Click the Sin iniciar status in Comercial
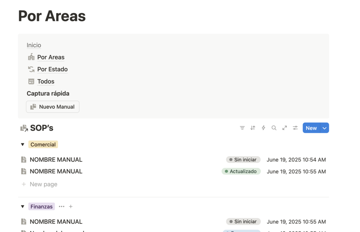The width and height of the screenshot is (360, 232). pos(243,160)
